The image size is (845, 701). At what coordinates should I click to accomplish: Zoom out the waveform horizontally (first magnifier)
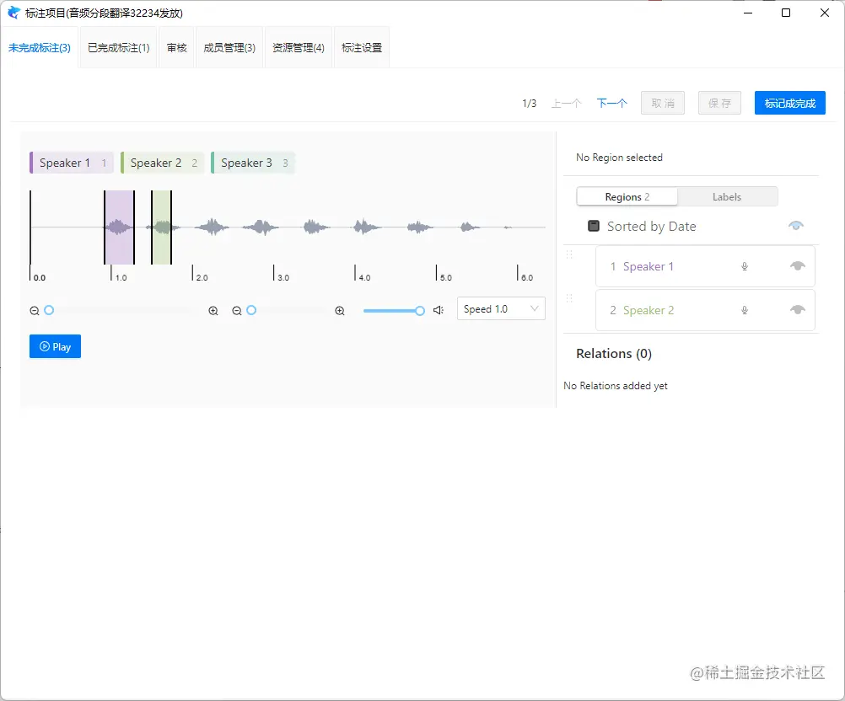(35, 311)
